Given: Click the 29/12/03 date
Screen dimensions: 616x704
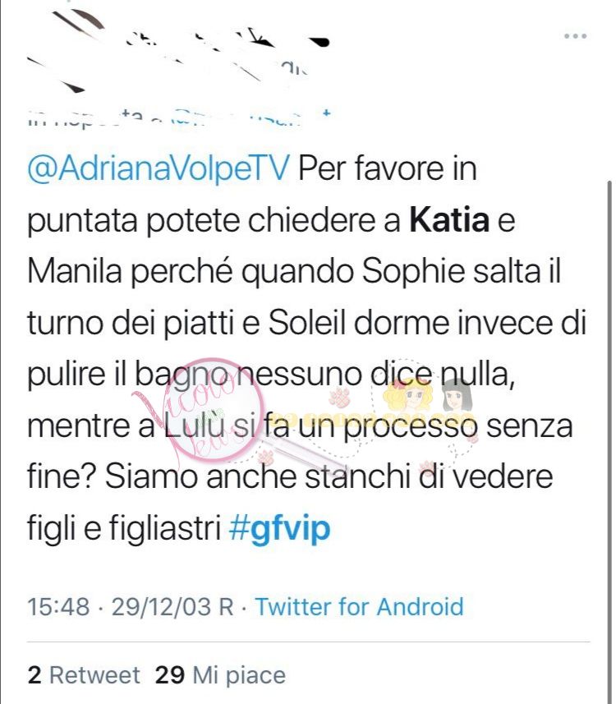Looking at the screenshot, I should [x=161, y=606].
